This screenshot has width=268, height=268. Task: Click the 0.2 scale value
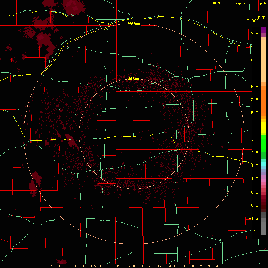255,192
